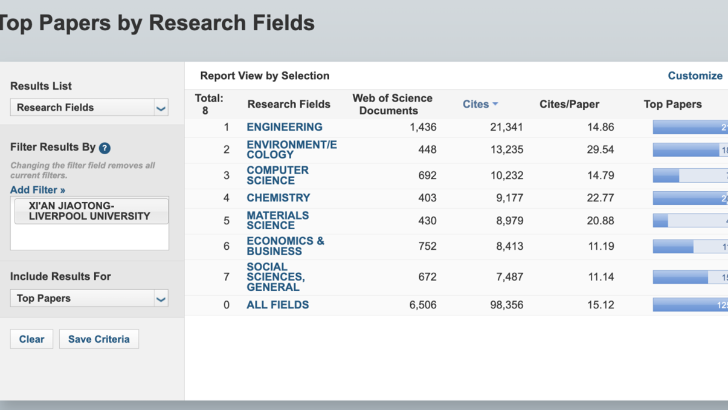
Task: Click the Save Criteria button
Action: click(x=98, y=339)
